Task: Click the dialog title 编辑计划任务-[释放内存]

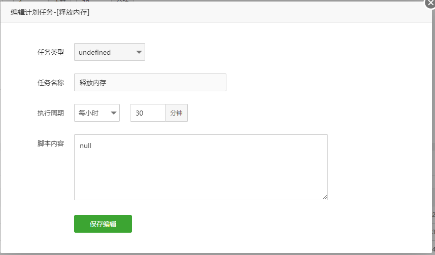Action: click(50, 12)
